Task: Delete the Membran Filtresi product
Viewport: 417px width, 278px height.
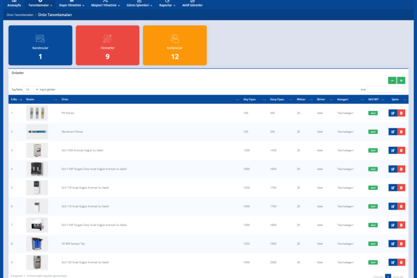Action: point(401,132)
